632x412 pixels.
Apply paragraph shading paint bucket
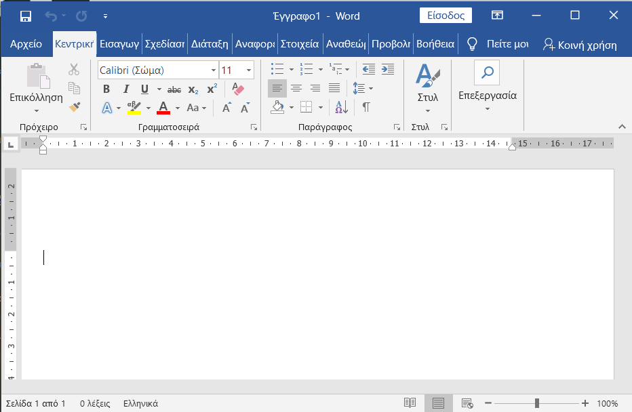point(277,107)
